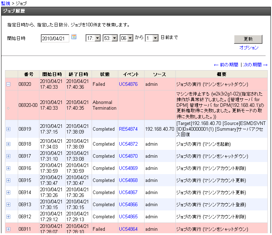
Task: Open event link UC54864
Action: (x=128, y=229)
